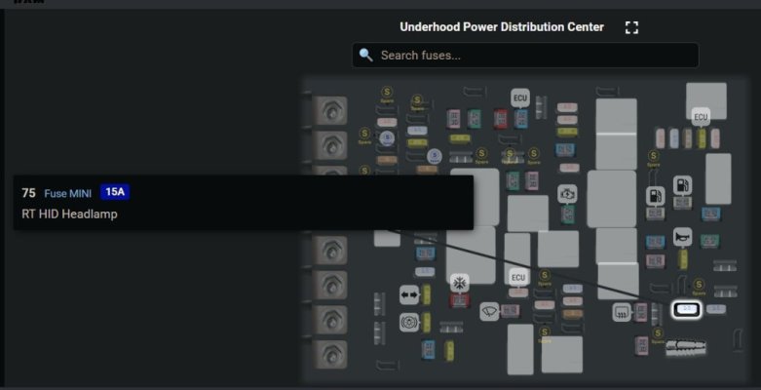Viewport: 761px width, 390px height.
Task: Select the ECU icon at top center
Action: point(519,98)
